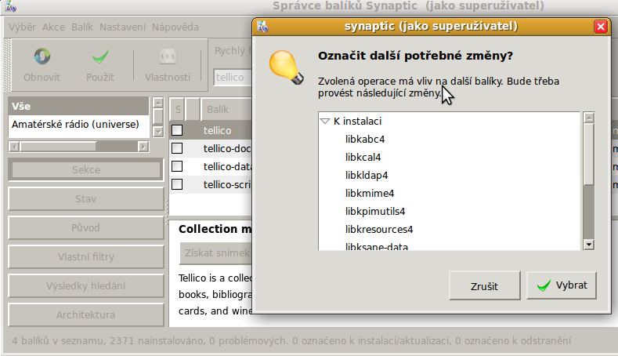Image resolution: width=618 pixels, height=356 pixels.
Task: Select libkresources4 in the install list
Action: [x=379, y=229]
